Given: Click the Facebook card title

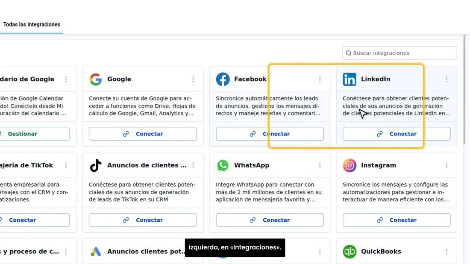Looking at the screenshot, I should 250,79.
